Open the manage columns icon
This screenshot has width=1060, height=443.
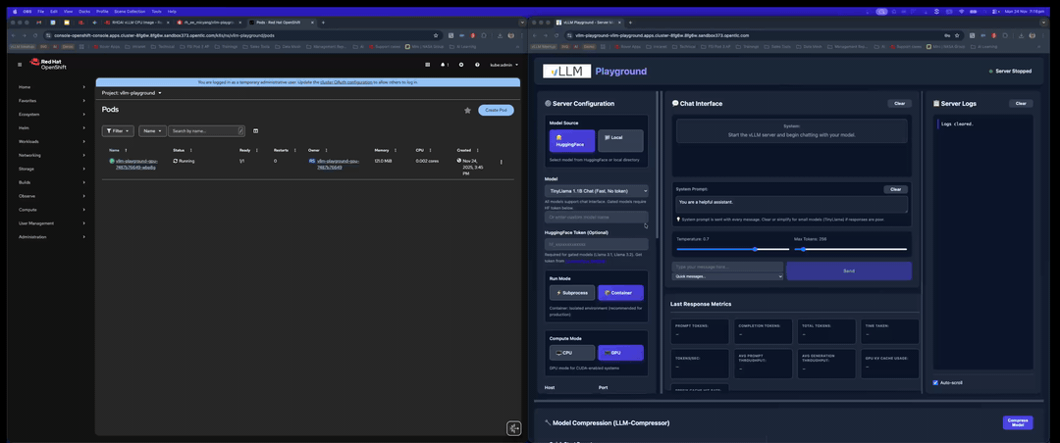(255, 130)
